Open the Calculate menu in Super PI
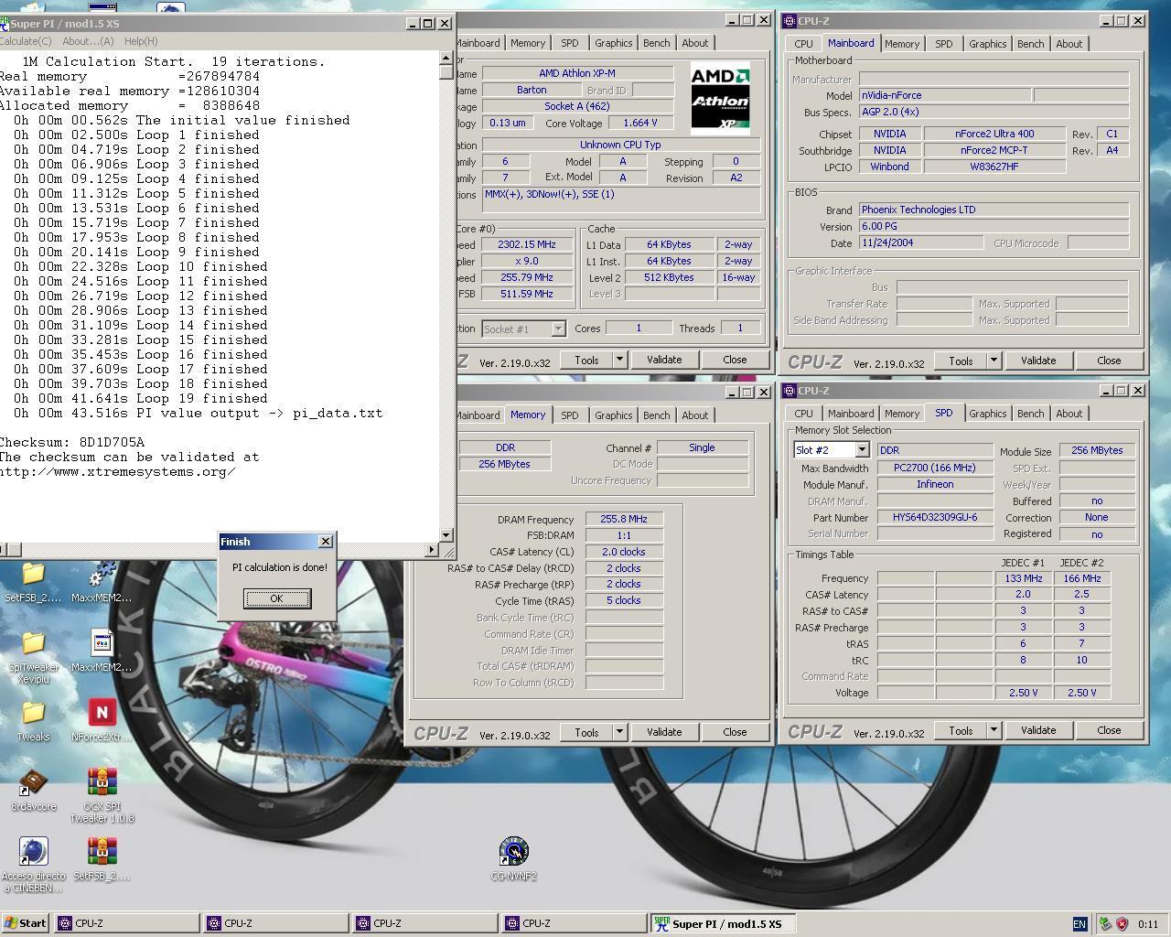Screen dimensions: 1171x937 click(25, 41)
